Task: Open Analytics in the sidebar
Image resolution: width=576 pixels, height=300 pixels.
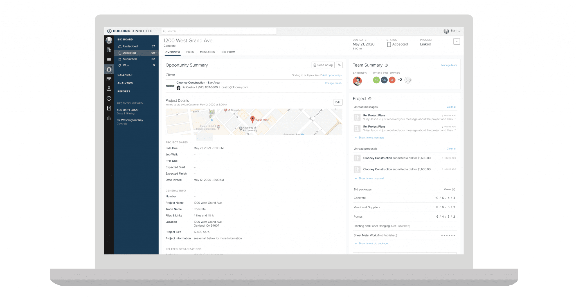Action: [125, 83]
